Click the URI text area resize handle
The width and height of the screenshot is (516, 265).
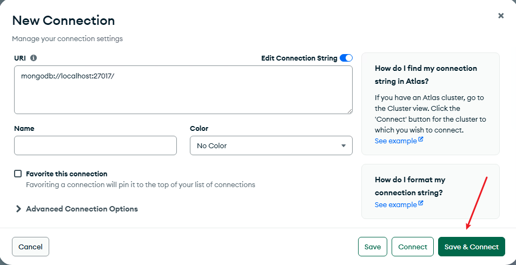pos(349,111)
